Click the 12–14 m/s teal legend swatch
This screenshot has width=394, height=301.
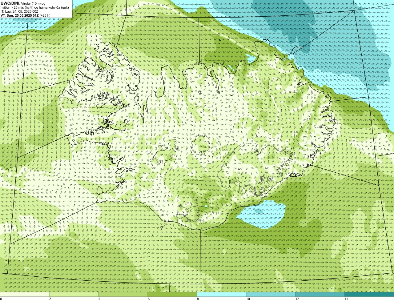click(320, 295)
